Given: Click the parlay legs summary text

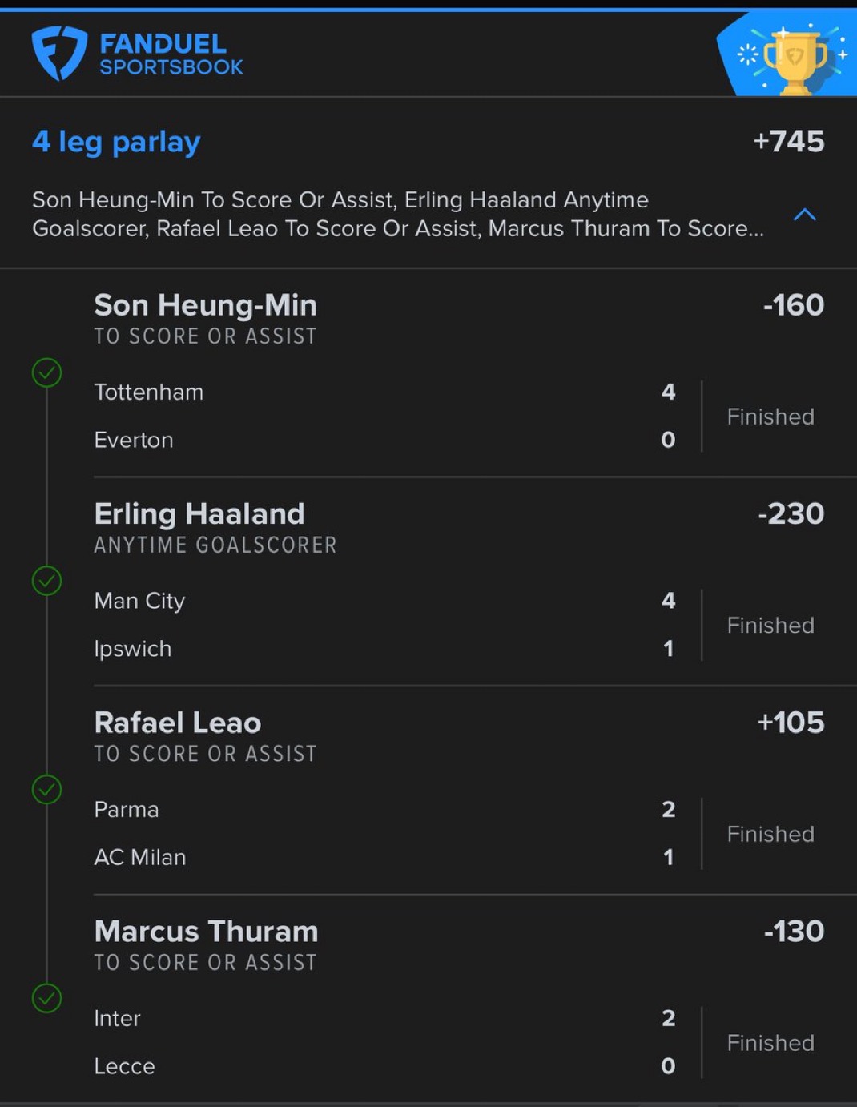Looking at the screenshot, I should pyautogui.click(x=398, y=214).
